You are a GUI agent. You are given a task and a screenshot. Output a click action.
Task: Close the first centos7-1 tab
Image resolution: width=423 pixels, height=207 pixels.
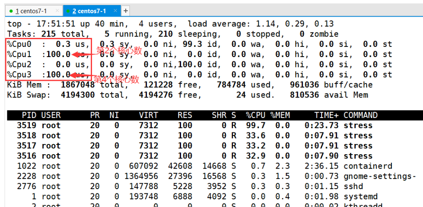point(57,11)
